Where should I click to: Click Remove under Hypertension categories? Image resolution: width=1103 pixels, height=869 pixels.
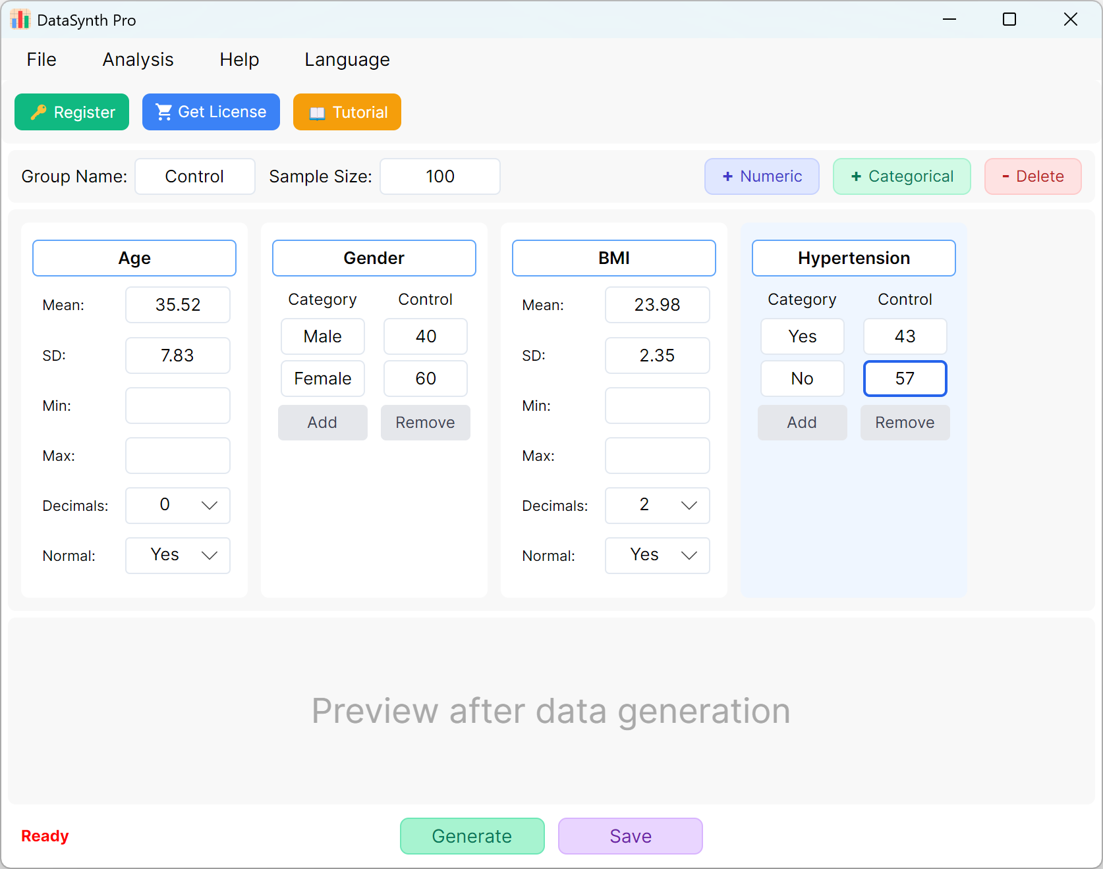pyautogui.click(x=905, y=423)
